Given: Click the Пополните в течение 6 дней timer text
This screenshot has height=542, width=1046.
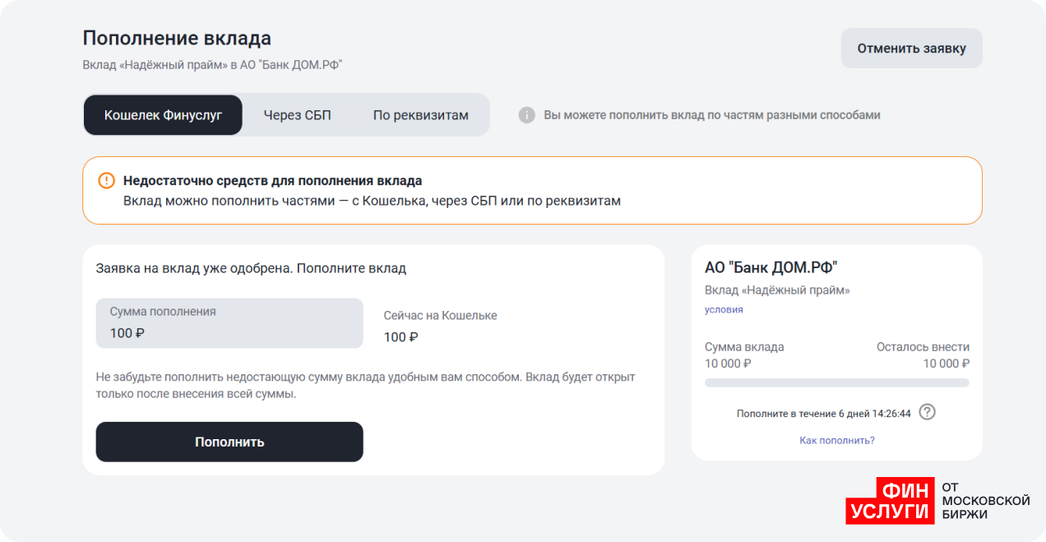Looking at the screenshot, I should pyautogui.click(x=824, y=414).
